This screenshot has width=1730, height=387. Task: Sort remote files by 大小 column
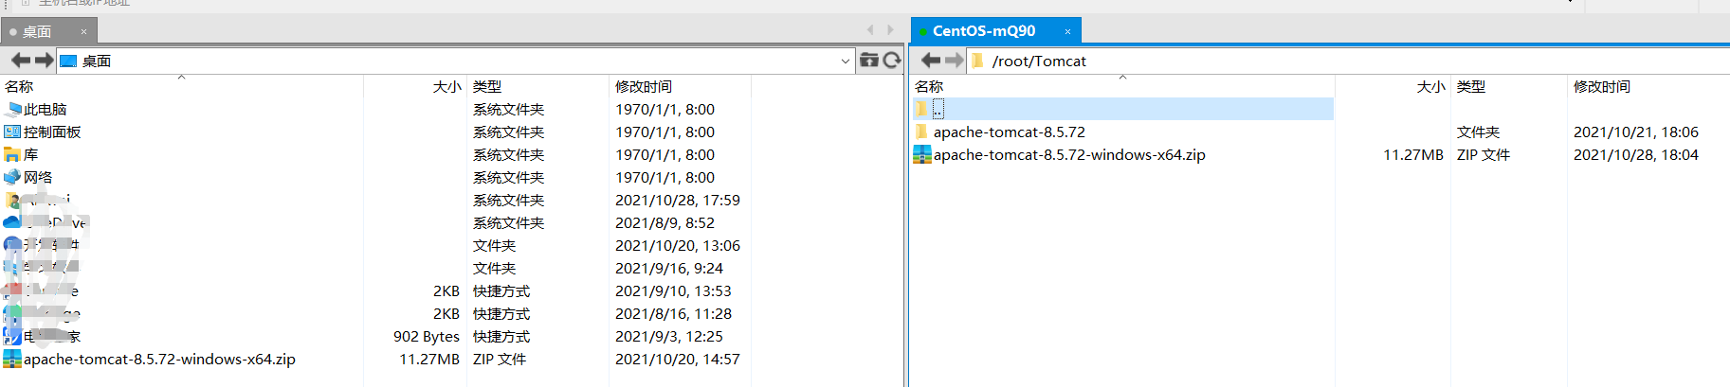[x=1430, y=86]
